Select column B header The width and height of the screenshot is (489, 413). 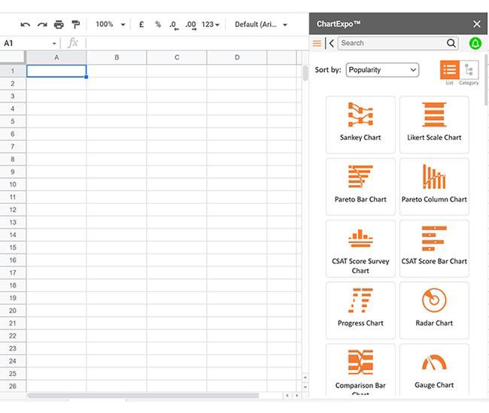click(x=117, y=57)
